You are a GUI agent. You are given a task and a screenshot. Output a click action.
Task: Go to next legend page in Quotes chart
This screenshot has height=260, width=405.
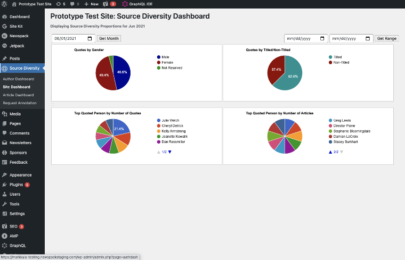coord(170,152)
